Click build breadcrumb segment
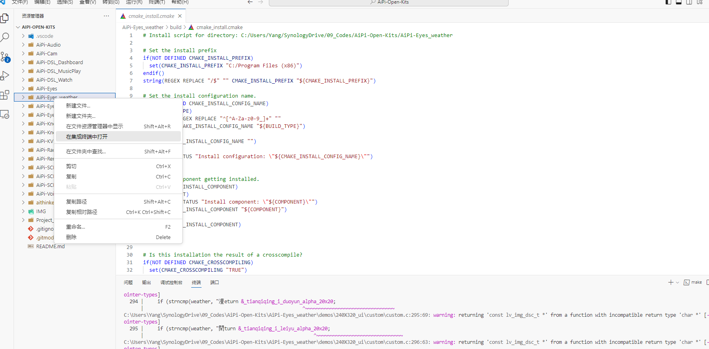Image resolution: width=709 pixels, height=349 pixels. [176, 27]
